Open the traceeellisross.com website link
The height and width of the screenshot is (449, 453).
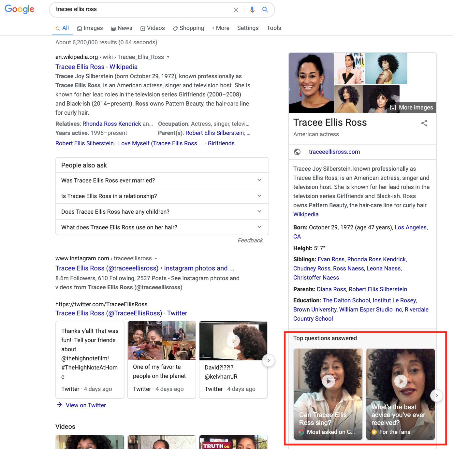tap(334, 152)
